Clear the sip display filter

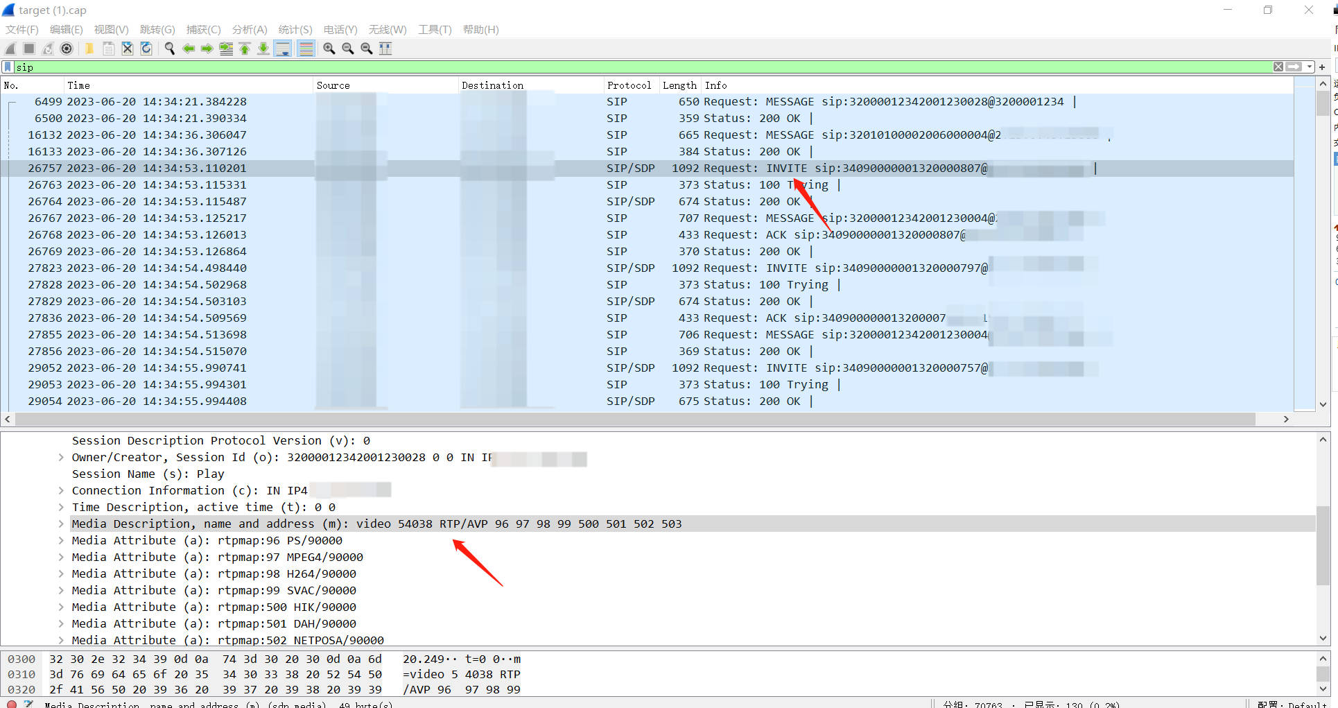(1278, 67)
